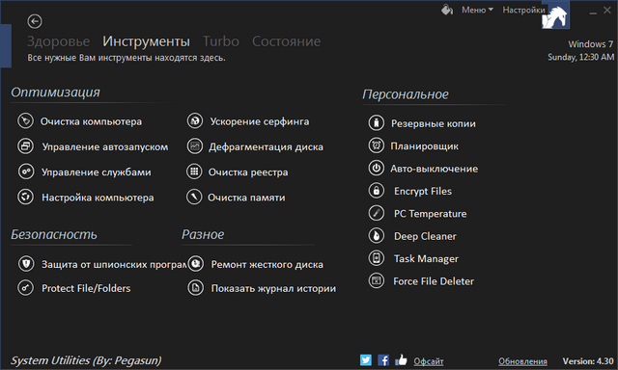Open the Офсайт link
The image size is (618, 370).
429,361
